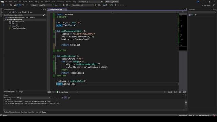Open the Tools menu

(x=54, y=2)
